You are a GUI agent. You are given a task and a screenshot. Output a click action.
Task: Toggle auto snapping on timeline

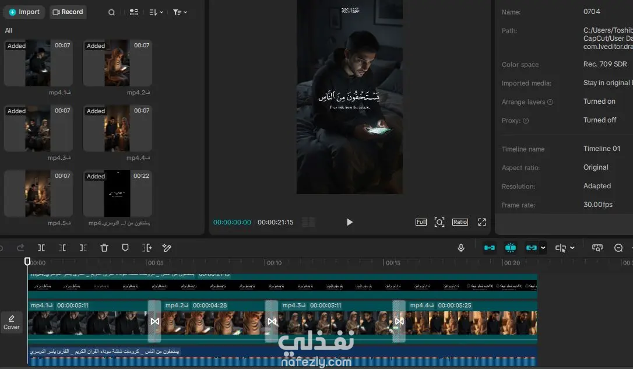pos(510,248)
